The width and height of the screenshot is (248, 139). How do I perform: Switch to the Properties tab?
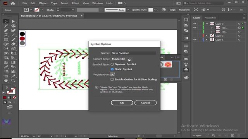click(210, 18)
